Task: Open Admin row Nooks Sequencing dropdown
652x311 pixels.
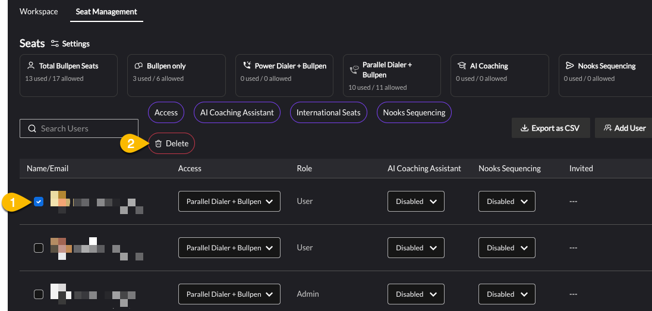Action: 507,294
